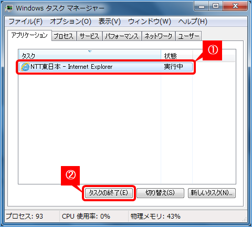The image size is (252, 227).
Task: Click the Task Manager icon in title bar
Action: click(x=9, y=8)
